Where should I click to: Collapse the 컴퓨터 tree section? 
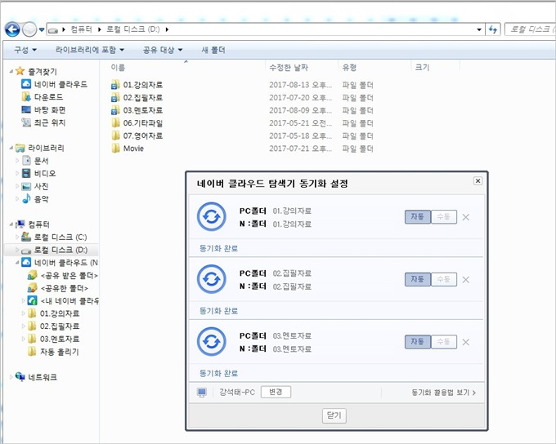pos(11,224)
